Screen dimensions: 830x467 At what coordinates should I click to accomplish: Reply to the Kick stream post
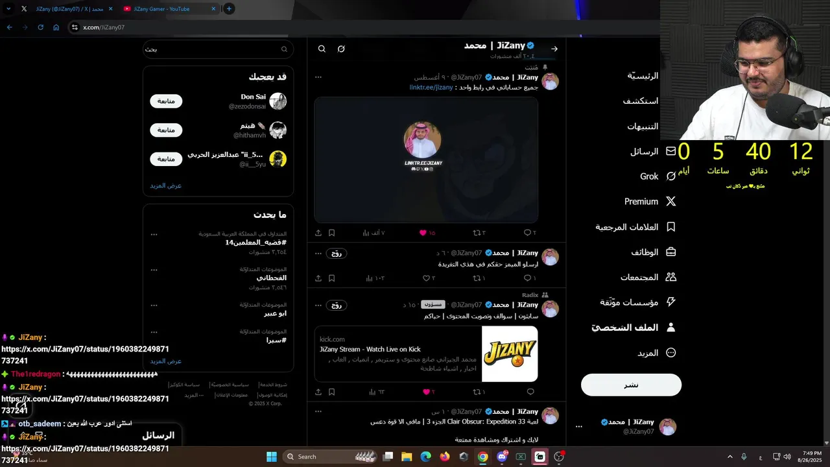pos(530,392)
